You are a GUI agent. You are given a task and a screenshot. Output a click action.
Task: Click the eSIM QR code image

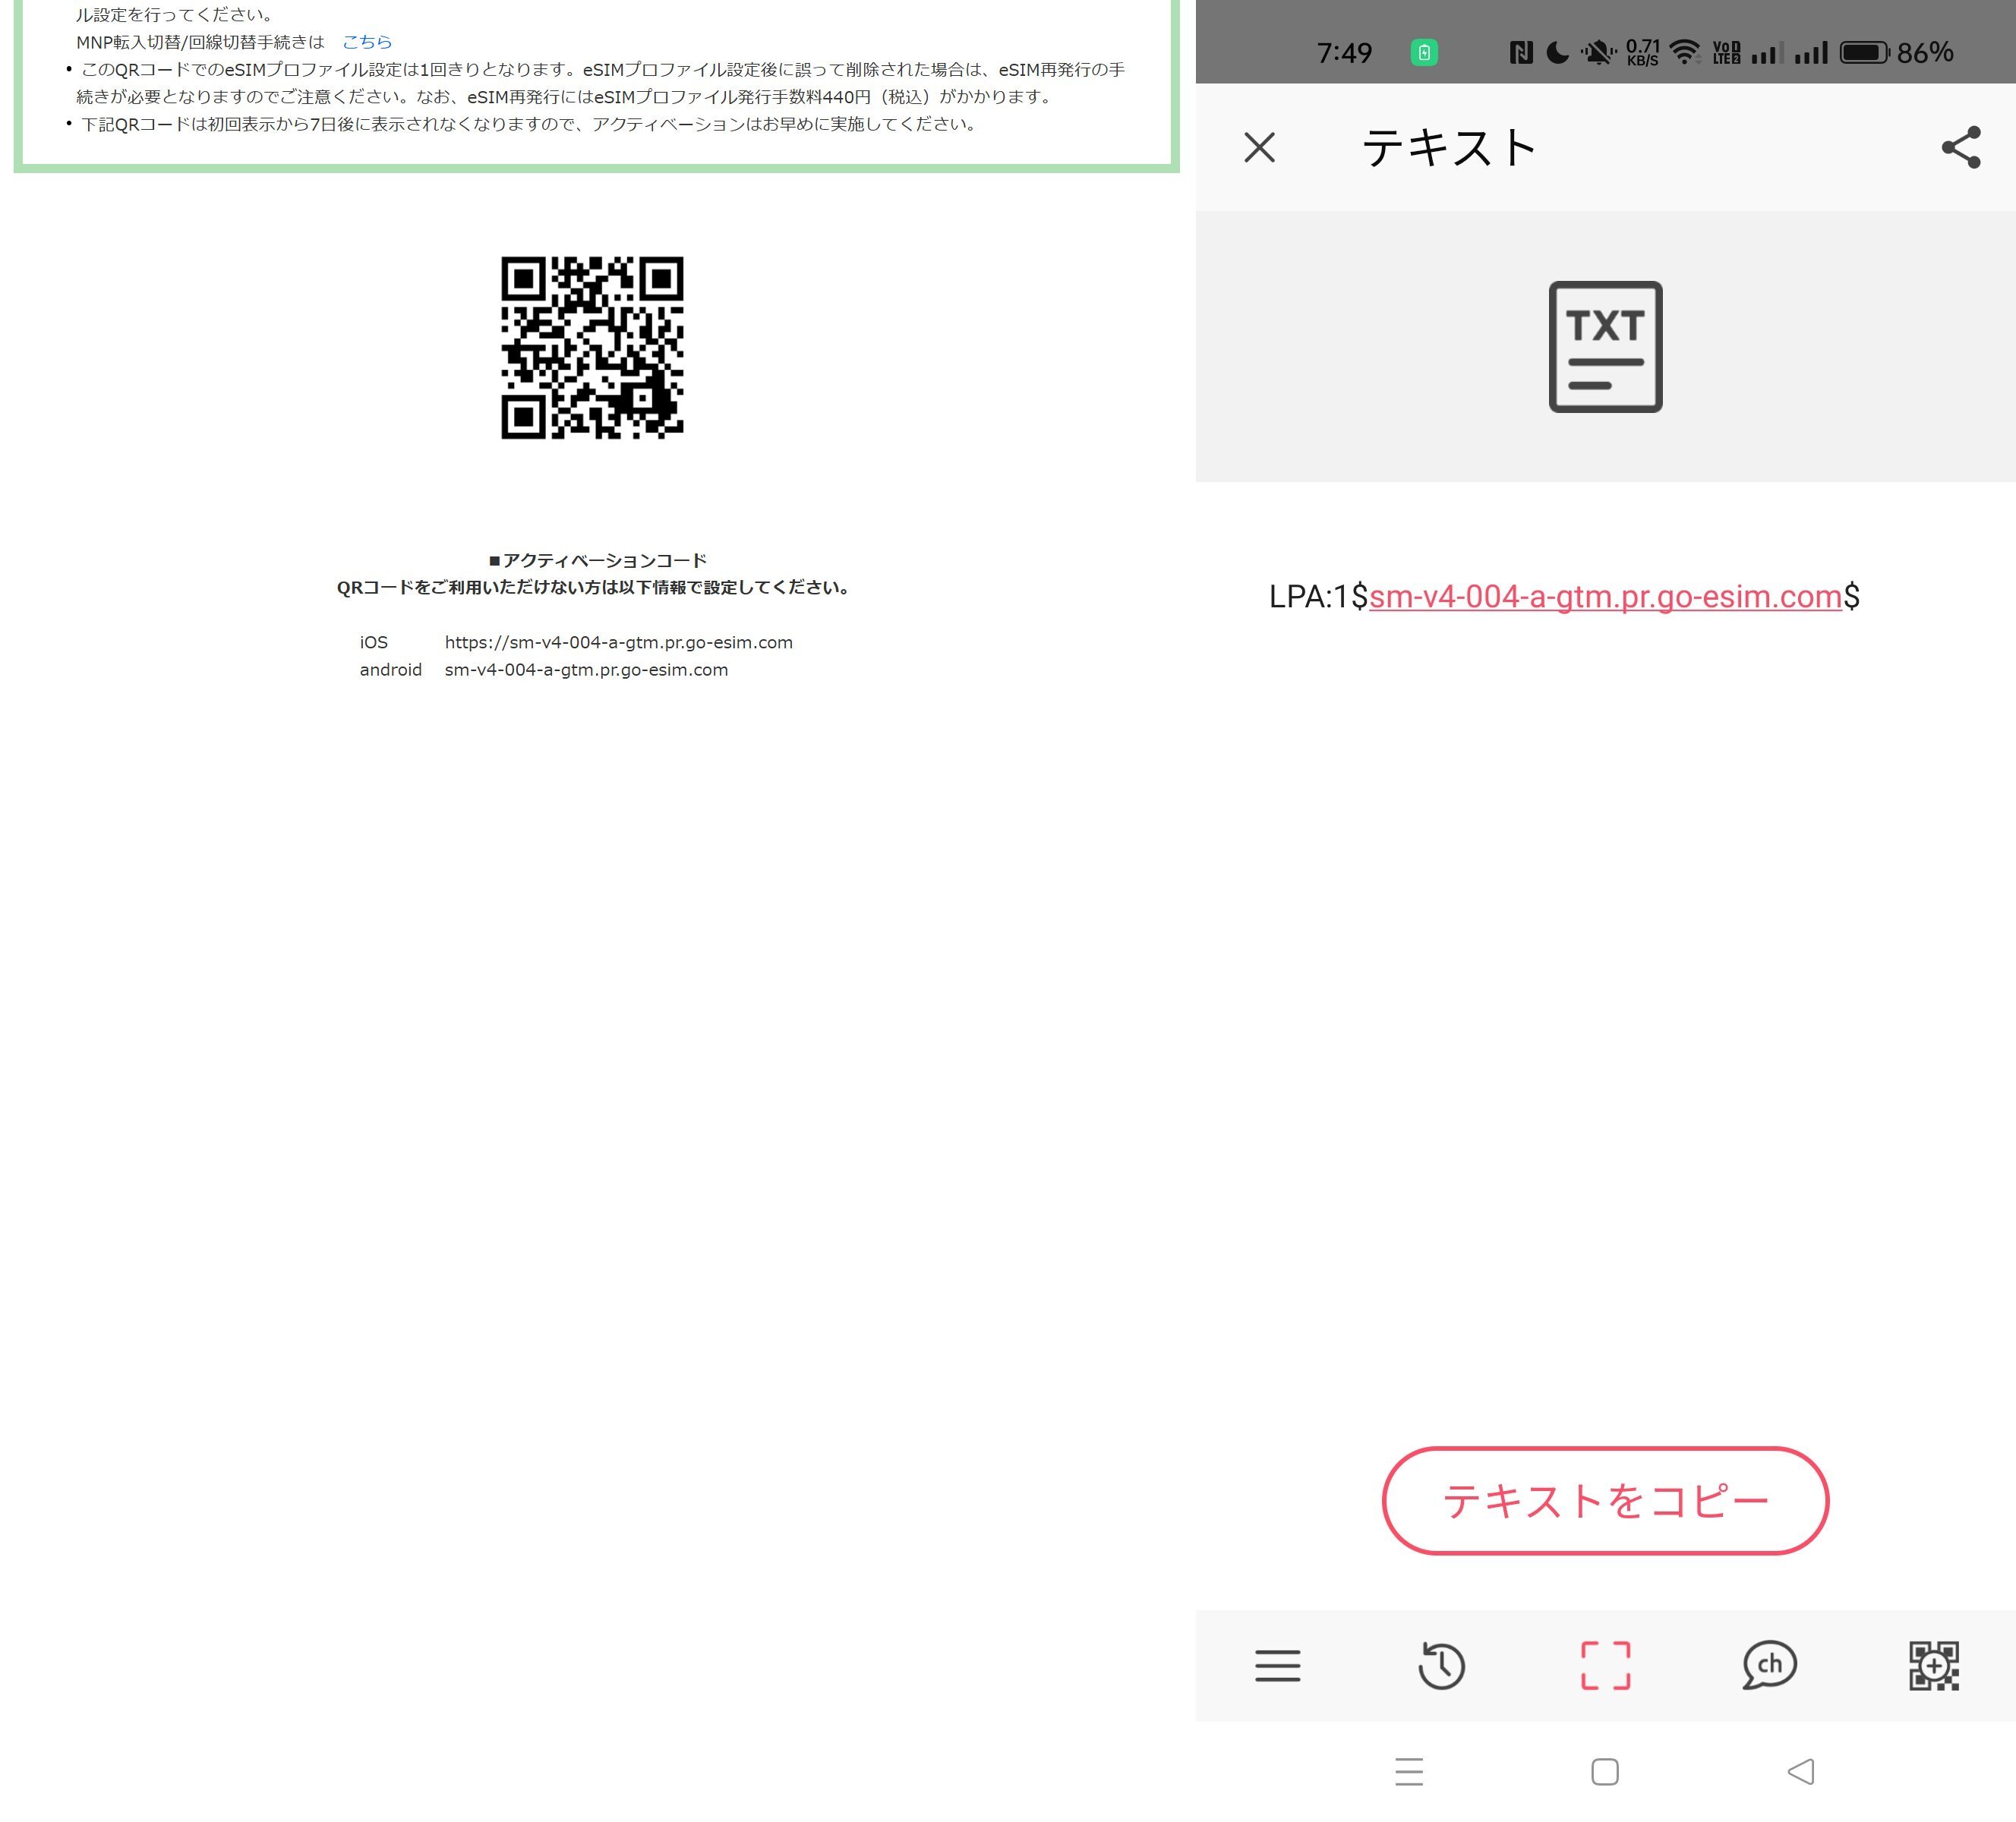click(592, 347)
